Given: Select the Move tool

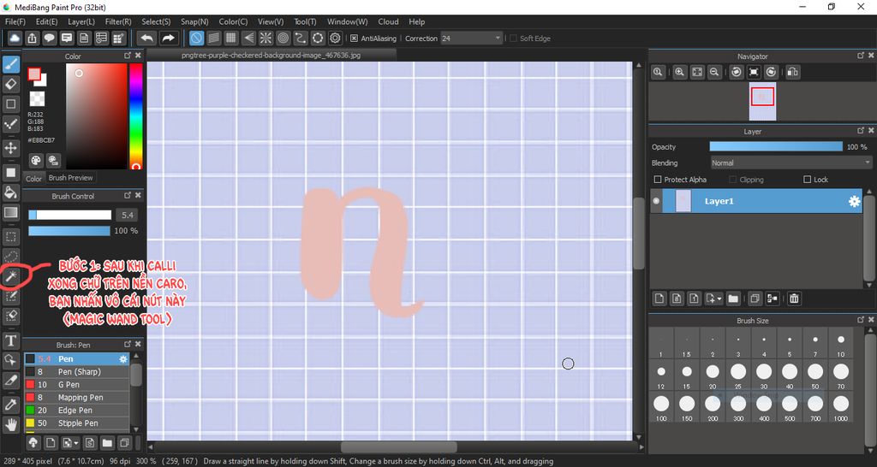Looking at the screenshot, I should coord(10,148).
